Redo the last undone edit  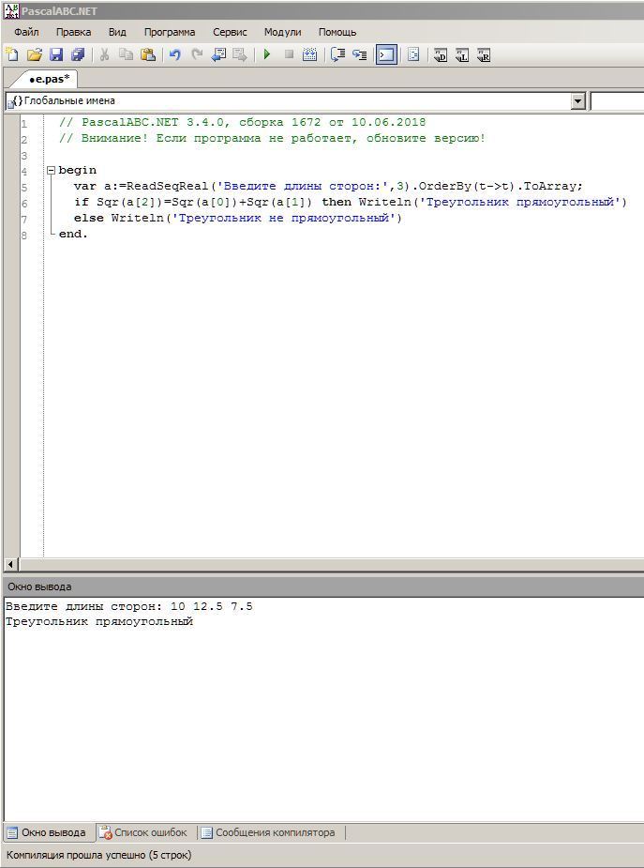pos(197,54)
